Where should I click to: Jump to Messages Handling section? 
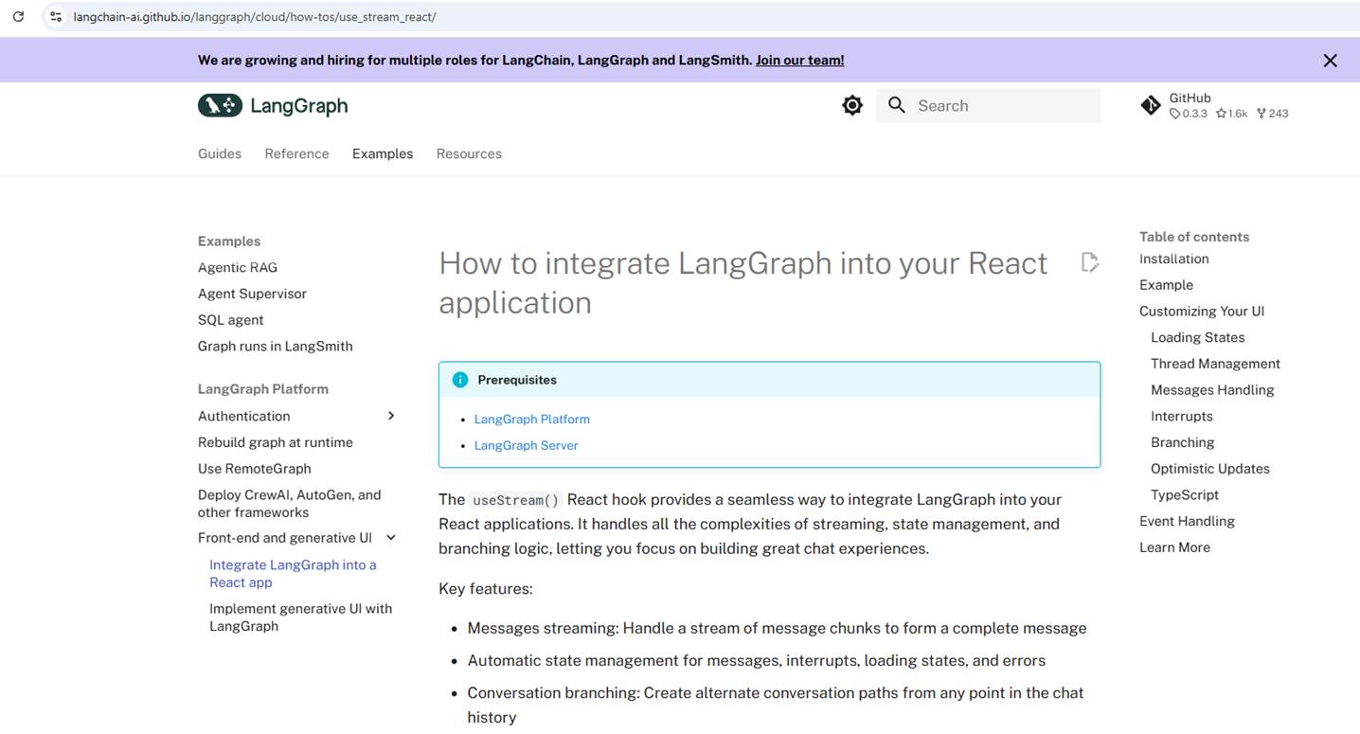pyautogui.click(x=1212, y=390)
